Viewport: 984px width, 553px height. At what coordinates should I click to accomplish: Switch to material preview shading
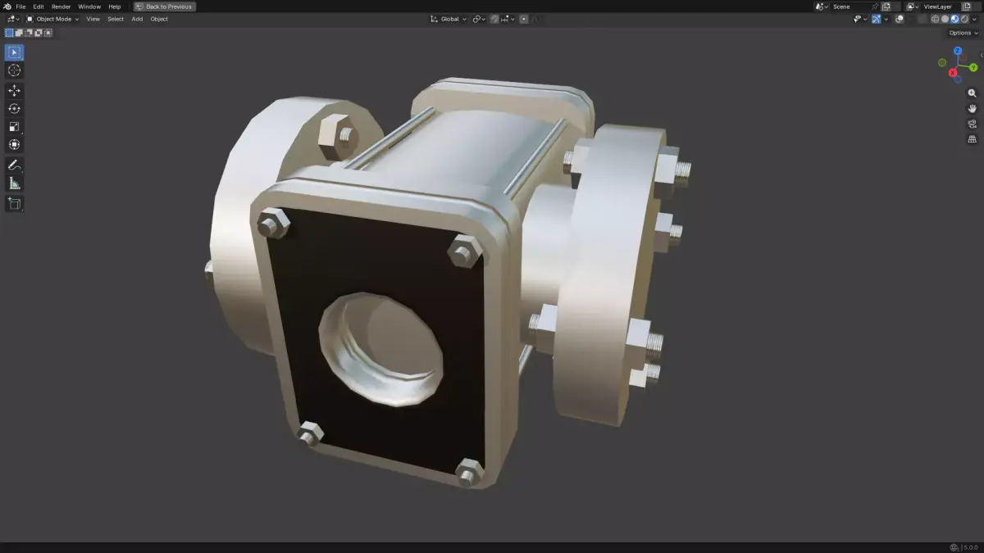point(954,19)
